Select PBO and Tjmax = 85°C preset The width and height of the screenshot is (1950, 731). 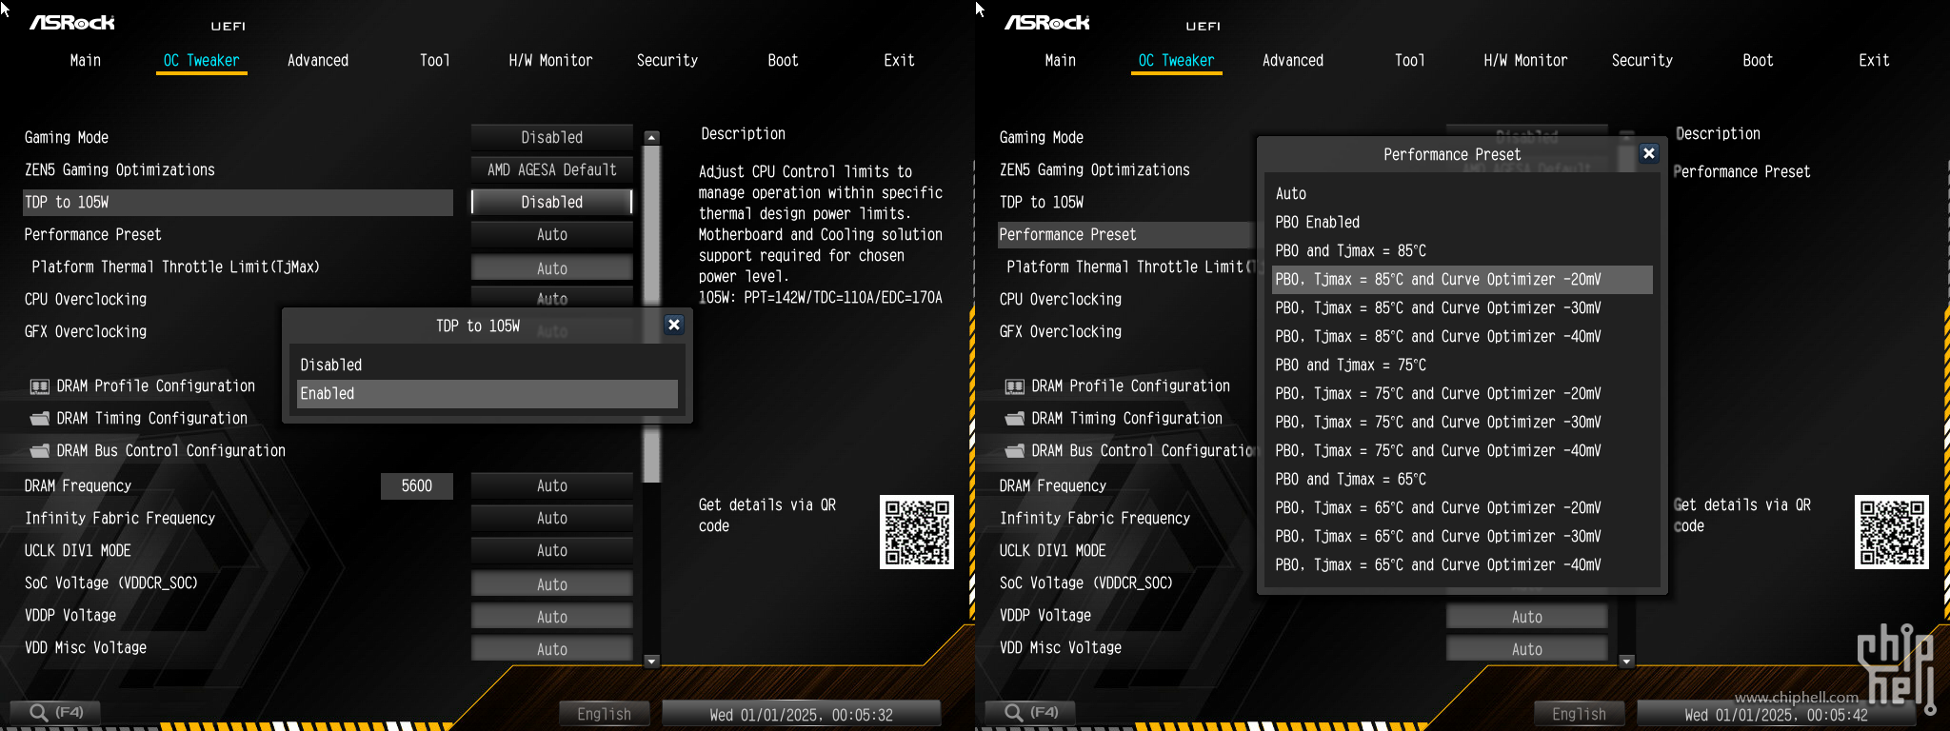1462,251
